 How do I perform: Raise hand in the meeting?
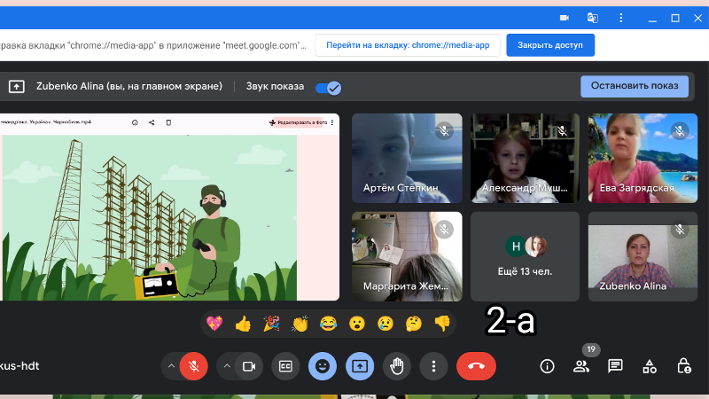click(397, 366)
